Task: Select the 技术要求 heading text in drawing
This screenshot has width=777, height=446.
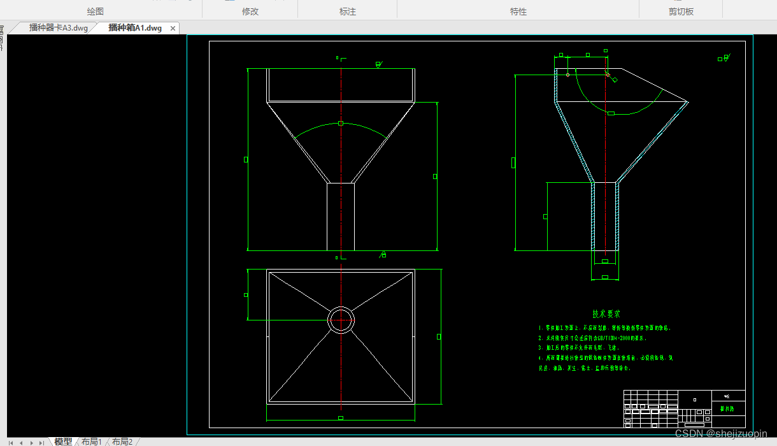Action: click(606, 314)
